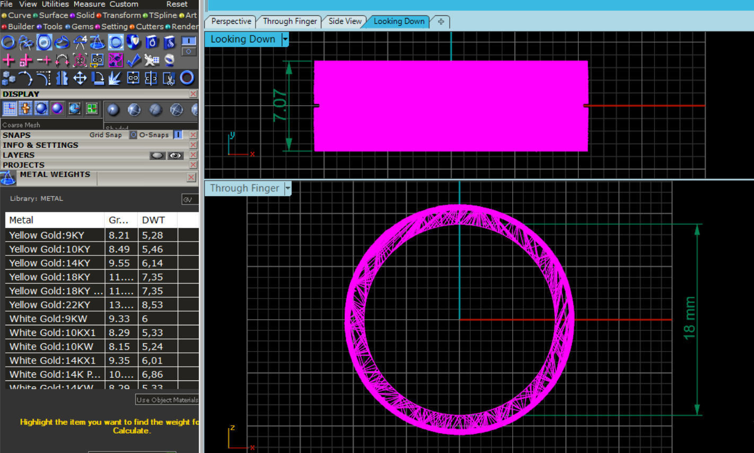
Task: Select the blue ring with red center icon
Action: pos(187,78)
